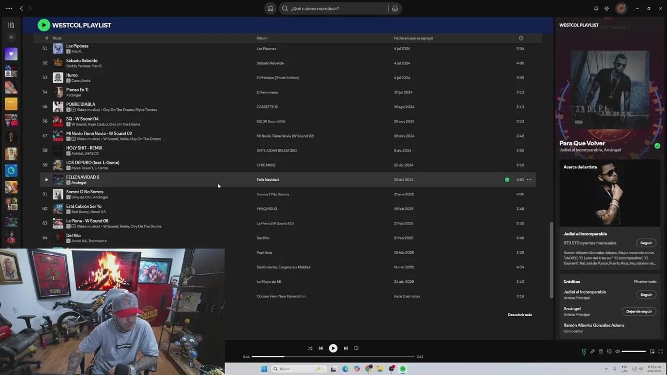Open the album 'Sentimiento, Elegancia y Maldad'
This screenshot has width=667, height=375.
[x=283, y=267]
